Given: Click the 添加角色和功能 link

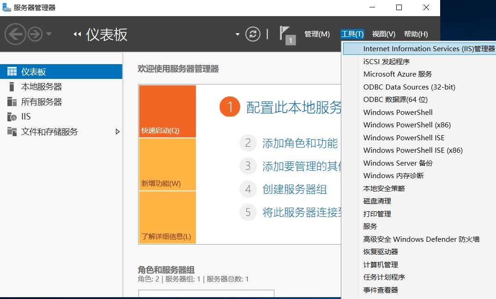Looking at the screenshot, I should coord(300,143).
